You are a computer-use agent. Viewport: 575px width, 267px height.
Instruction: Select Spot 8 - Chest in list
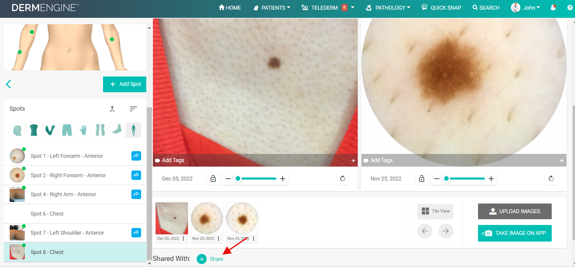[75, 252]
